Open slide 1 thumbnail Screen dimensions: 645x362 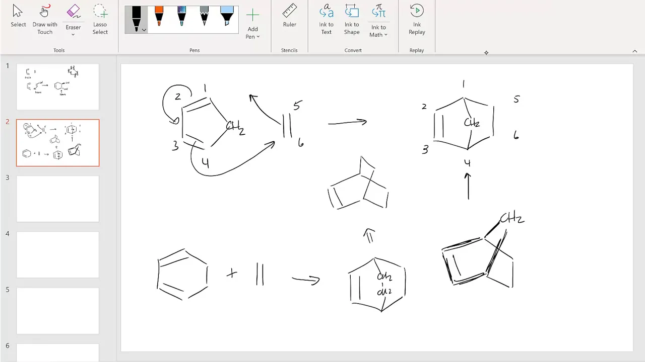tap(58, 86)
